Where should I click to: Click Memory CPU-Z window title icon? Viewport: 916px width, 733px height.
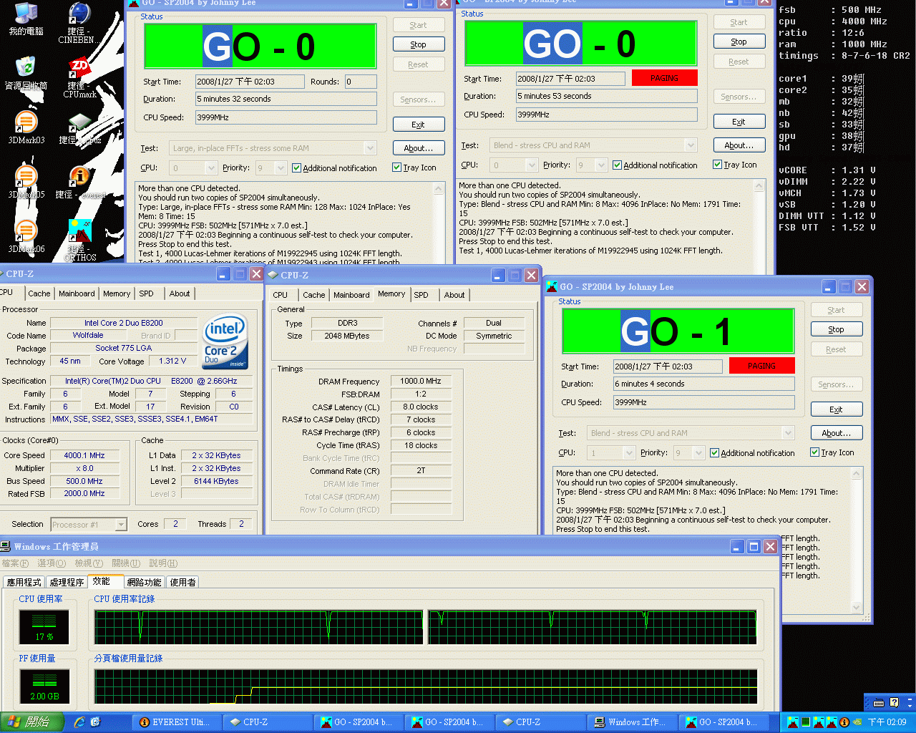[272, 275]
